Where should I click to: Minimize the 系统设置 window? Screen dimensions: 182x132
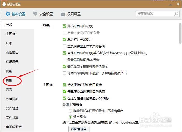[171, 5]
